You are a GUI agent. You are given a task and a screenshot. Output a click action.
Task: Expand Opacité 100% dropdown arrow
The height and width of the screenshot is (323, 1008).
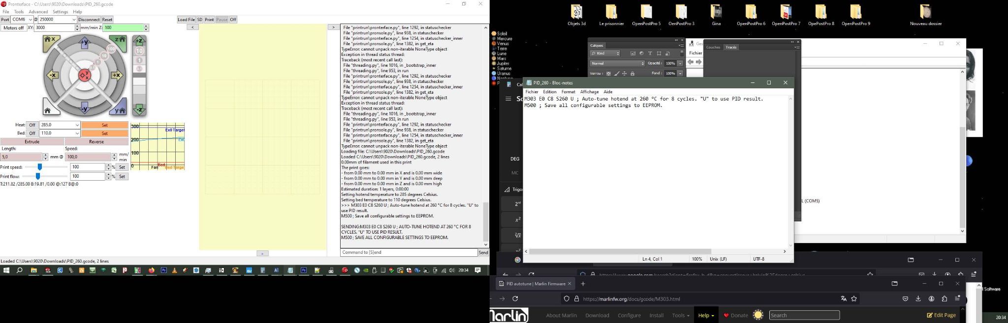(680, 63)
